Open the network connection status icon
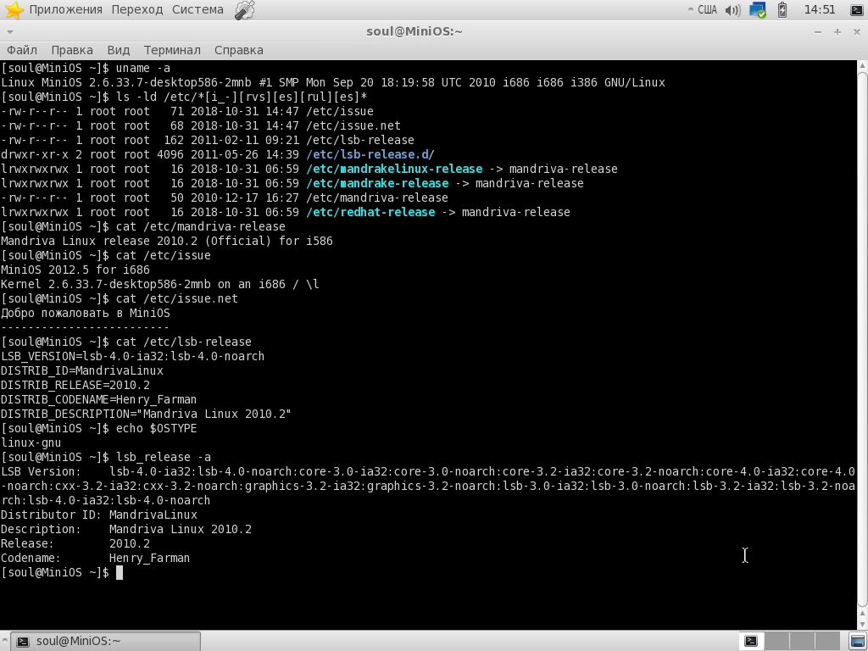 point(757,10)
